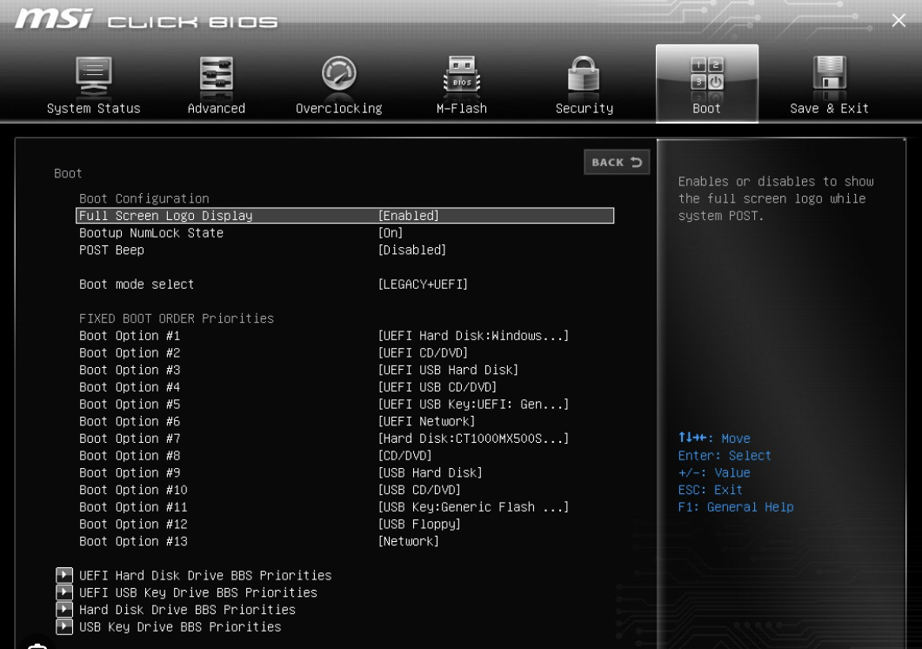
Task: Open Boot mode select LEGACY+UEFI dropdown
Action: tap(423, 284)
